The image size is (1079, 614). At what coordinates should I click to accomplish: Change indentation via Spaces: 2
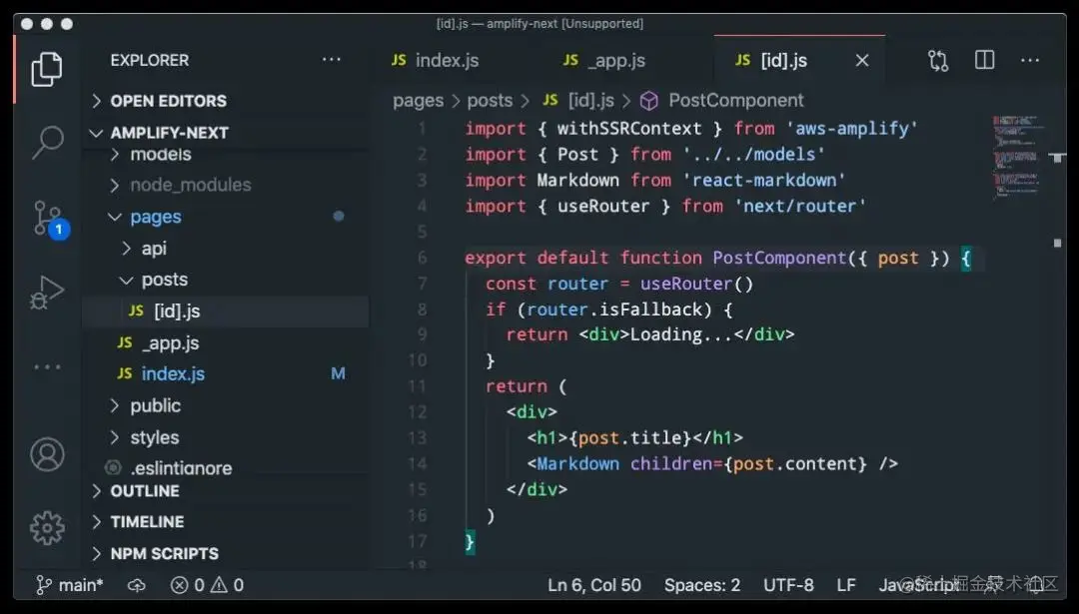(x=702, y=585)
